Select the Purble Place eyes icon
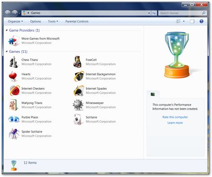212x177 pixels. 14,119
